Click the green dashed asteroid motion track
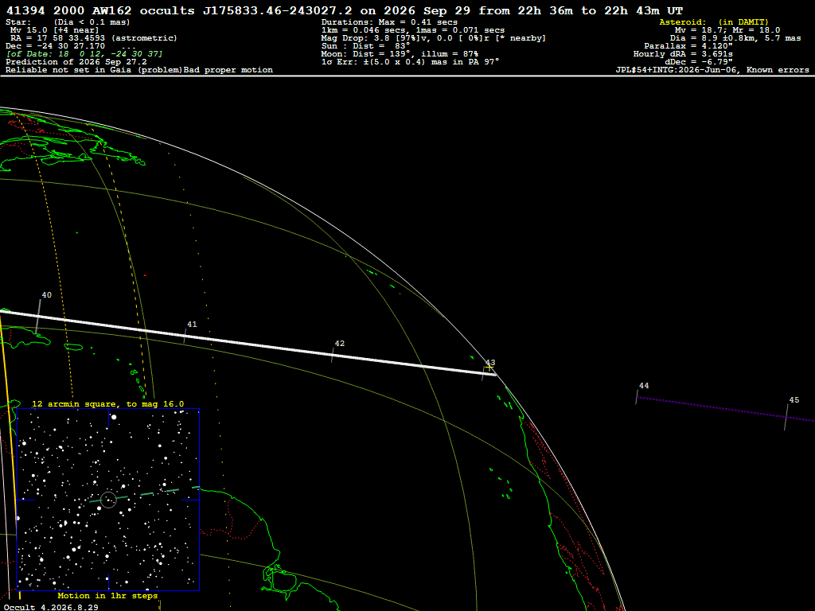 145,494
